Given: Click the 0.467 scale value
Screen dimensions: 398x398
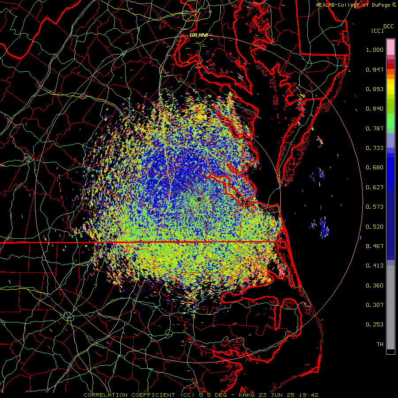Looking at the screenshot, I should pos(375,246).
